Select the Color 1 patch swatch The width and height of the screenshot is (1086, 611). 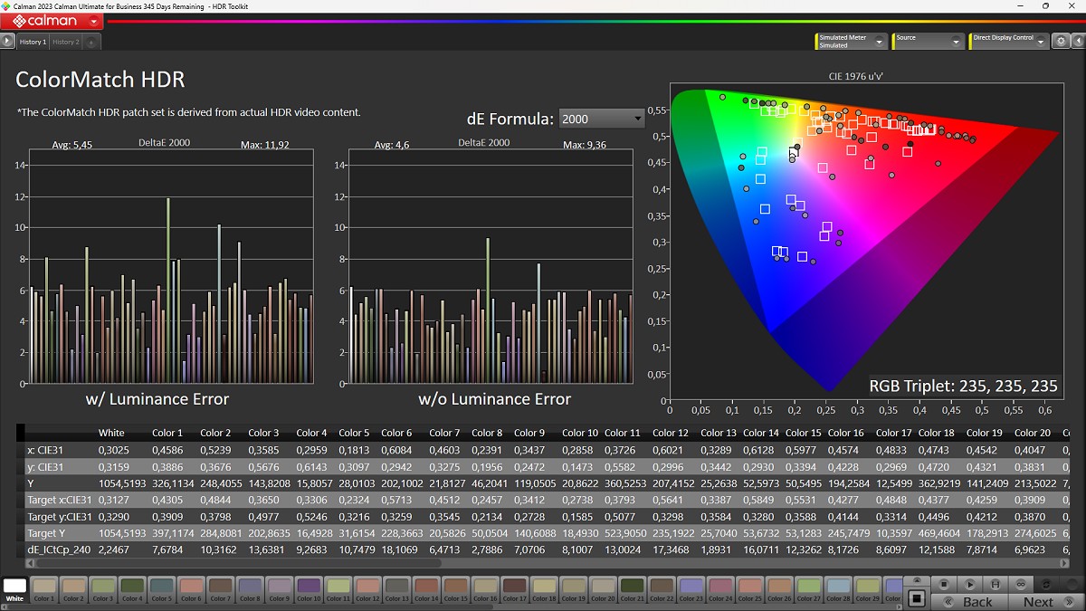44,588
